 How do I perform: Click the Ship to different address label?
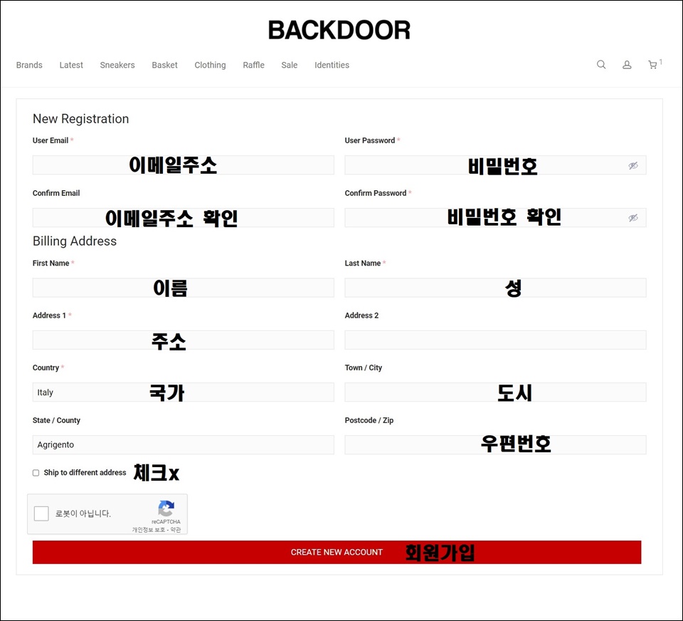[x=85, y=473]
